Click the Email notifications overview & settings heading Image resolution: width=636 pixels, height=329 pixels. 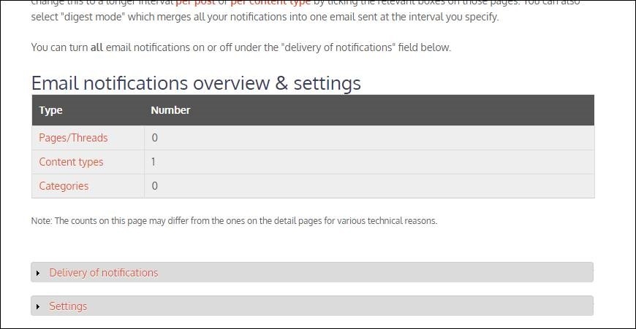point(196,83)
